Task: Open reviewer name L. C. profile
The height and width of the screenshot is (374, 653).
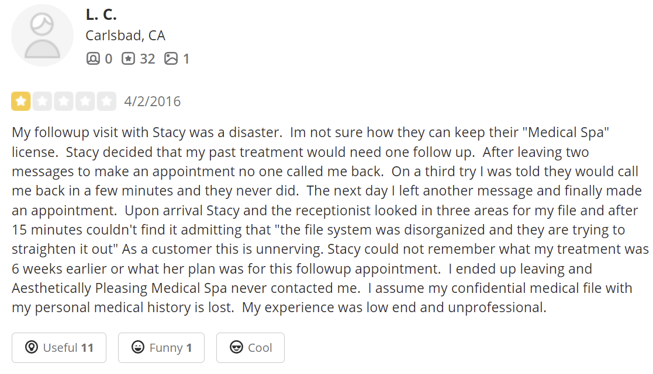Action: point(101,15)
